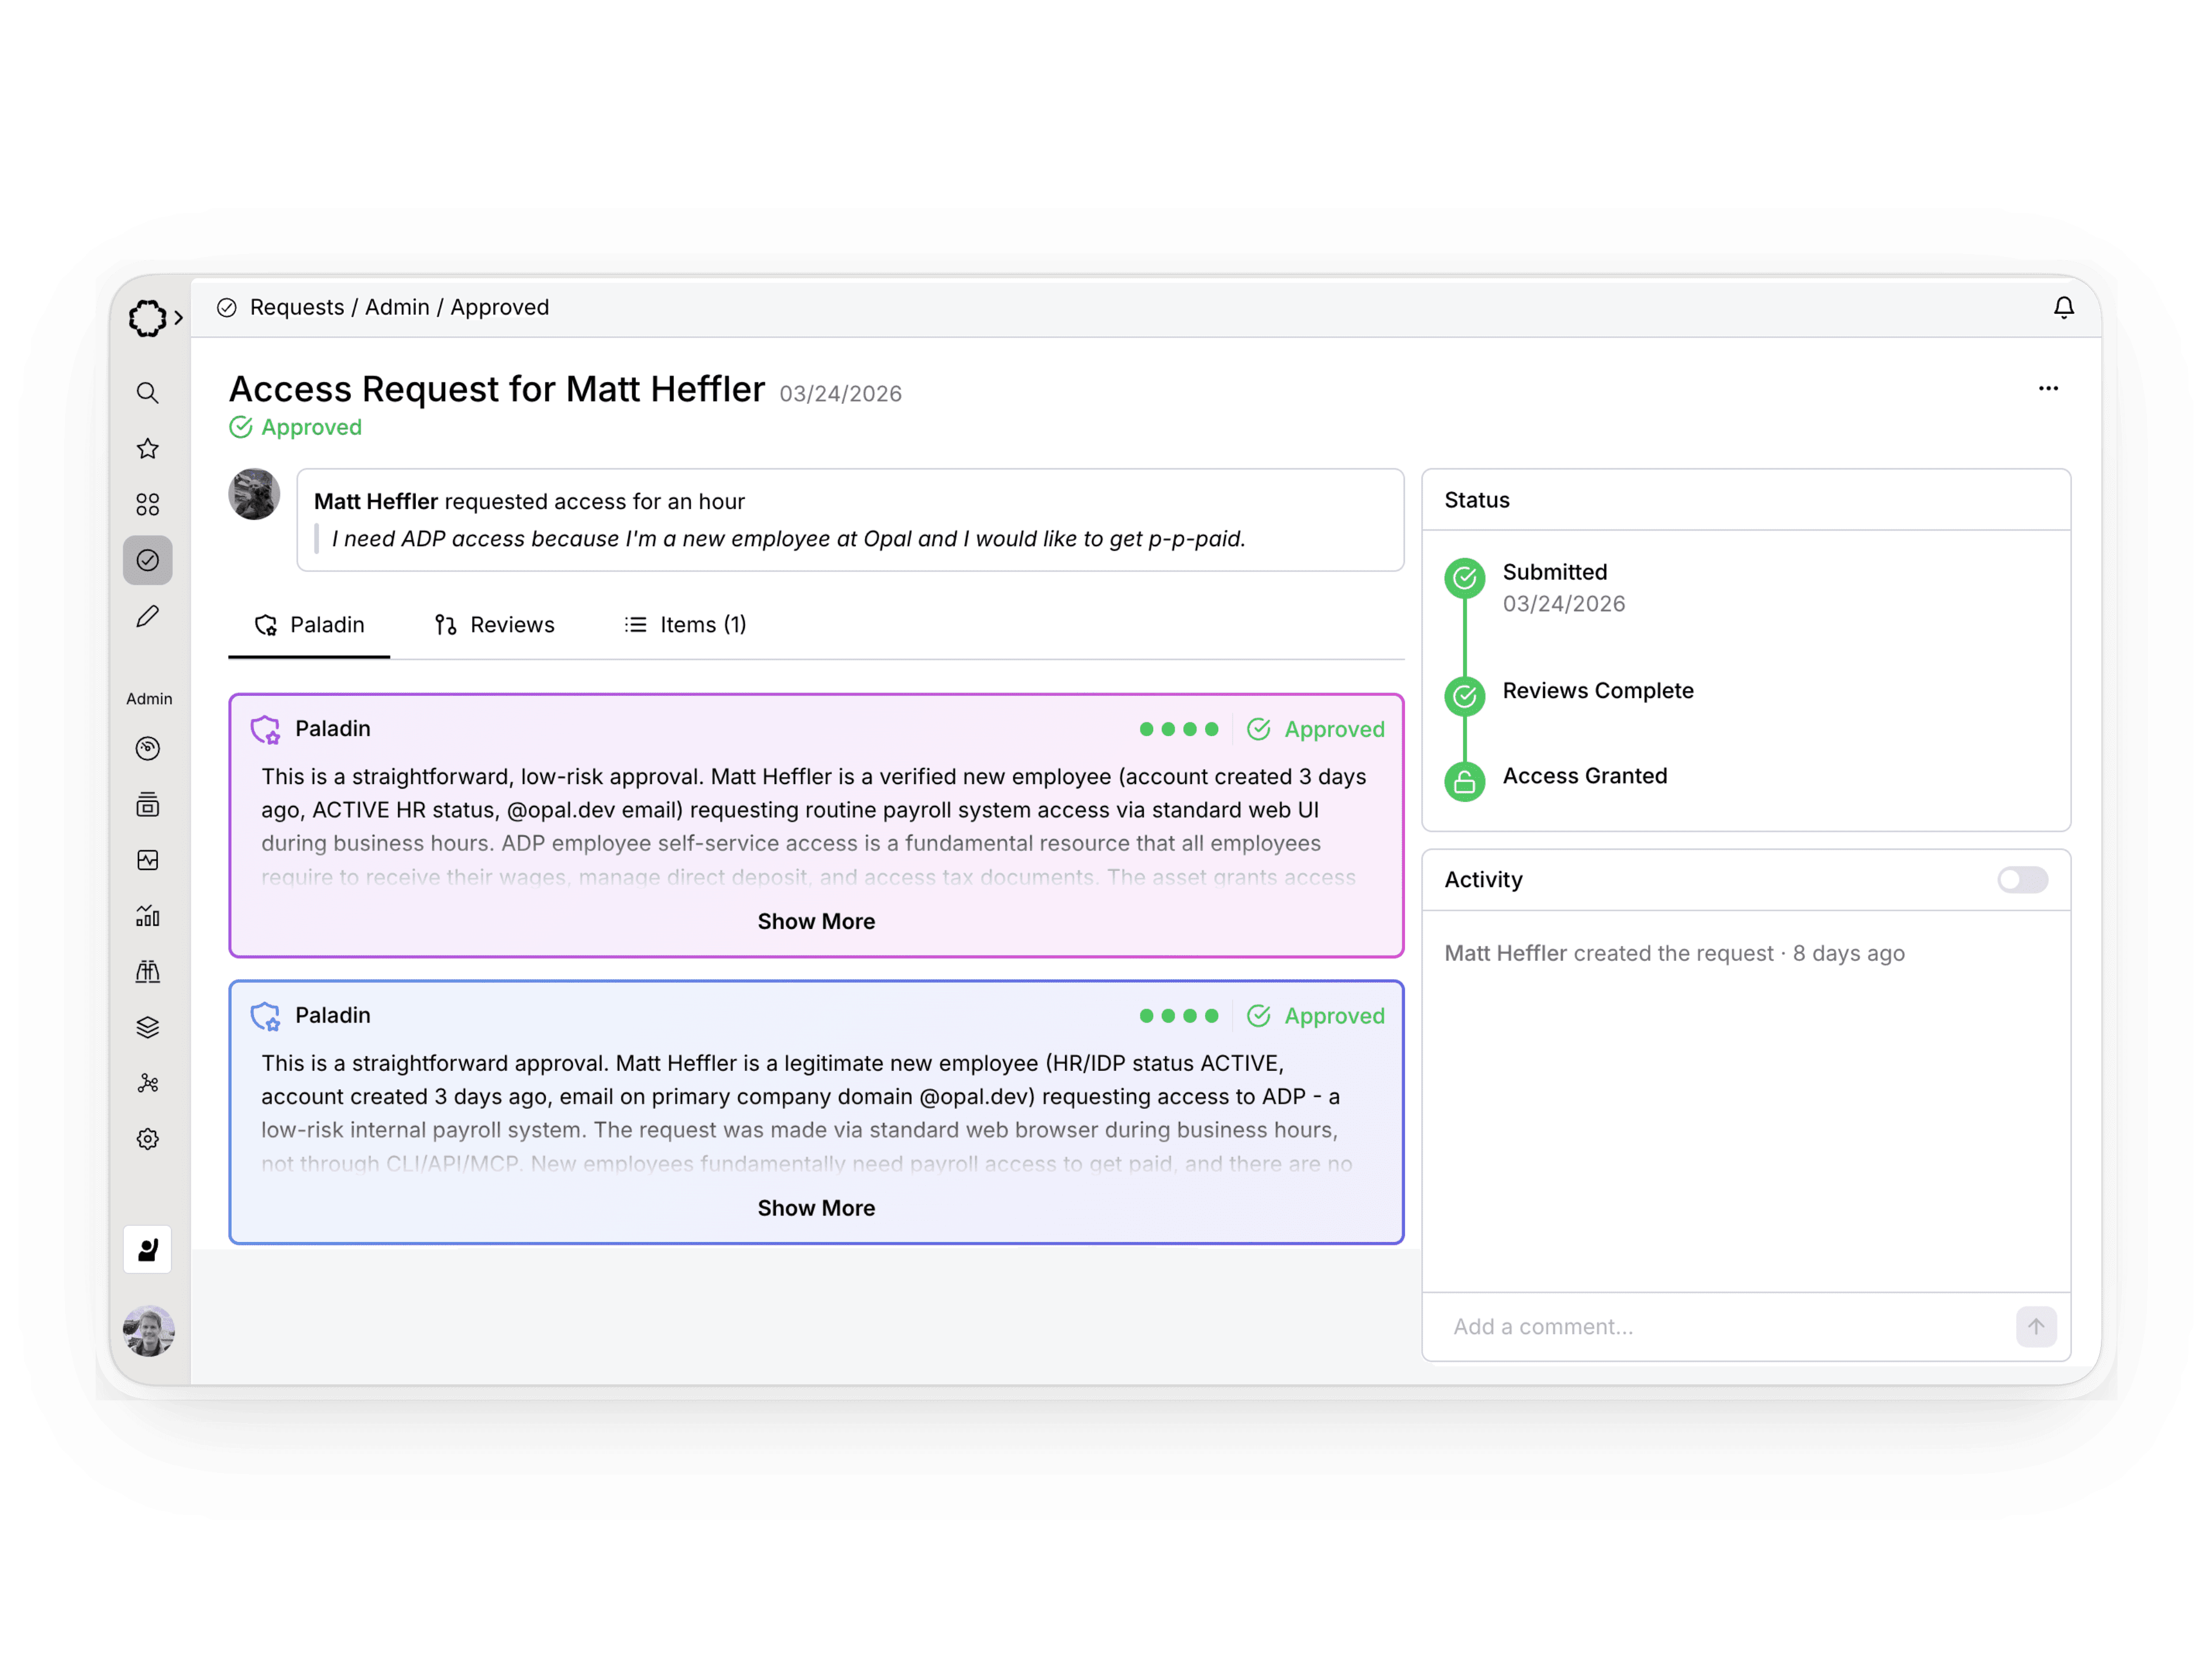Image resolution: width=2212 pixels, height=1659 pixels.
Task: Toggle the Activity switch
Action: 2022,880
